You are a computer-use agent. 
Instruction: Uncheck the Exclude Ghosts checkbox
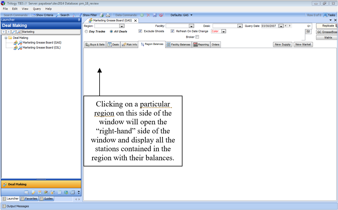140,31
